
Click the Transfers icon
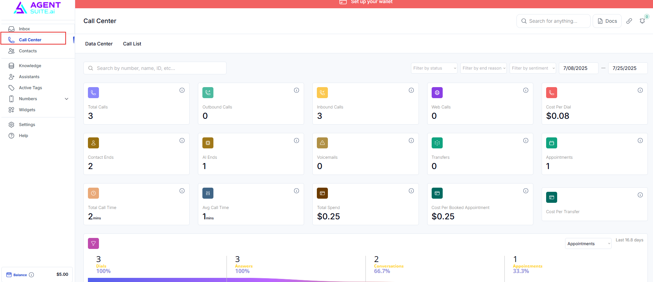[x=437, y=143]
